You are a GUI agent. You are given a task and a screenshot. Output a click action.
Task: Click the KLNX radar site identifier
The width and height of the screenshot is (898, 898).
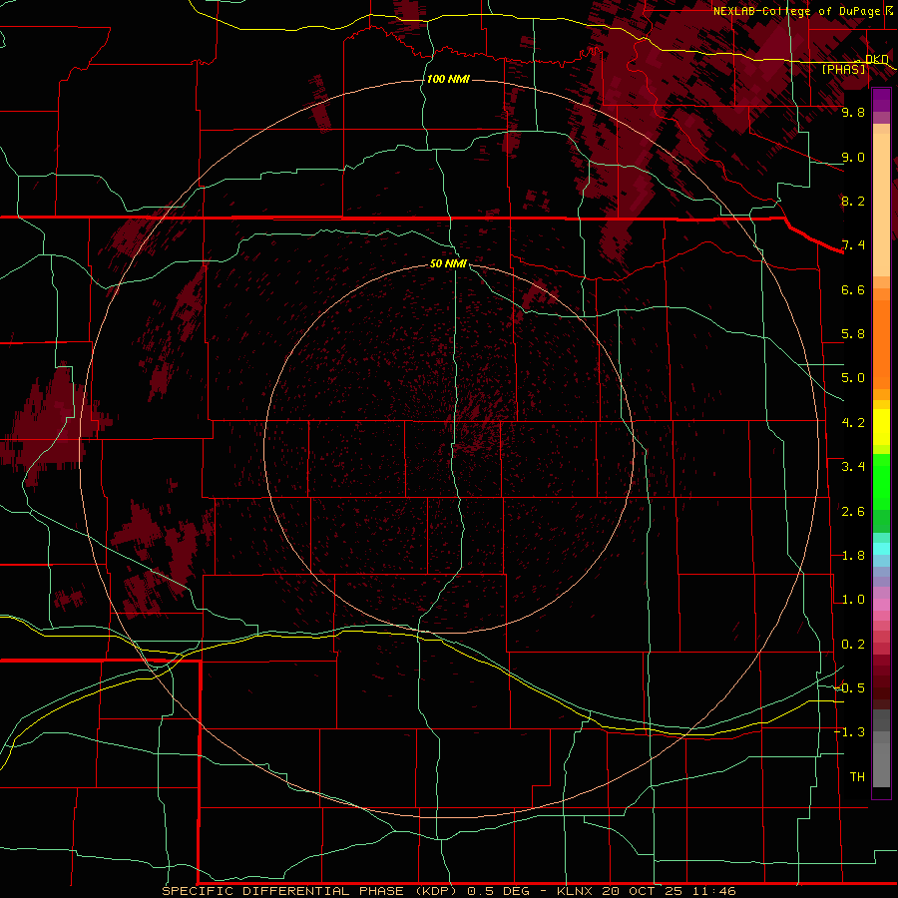pyautogui.click(x=575, y=891)
